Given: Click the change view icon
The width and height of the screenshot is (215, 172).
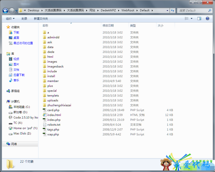Looking at the screenshot, I should [x=186, y=19].
